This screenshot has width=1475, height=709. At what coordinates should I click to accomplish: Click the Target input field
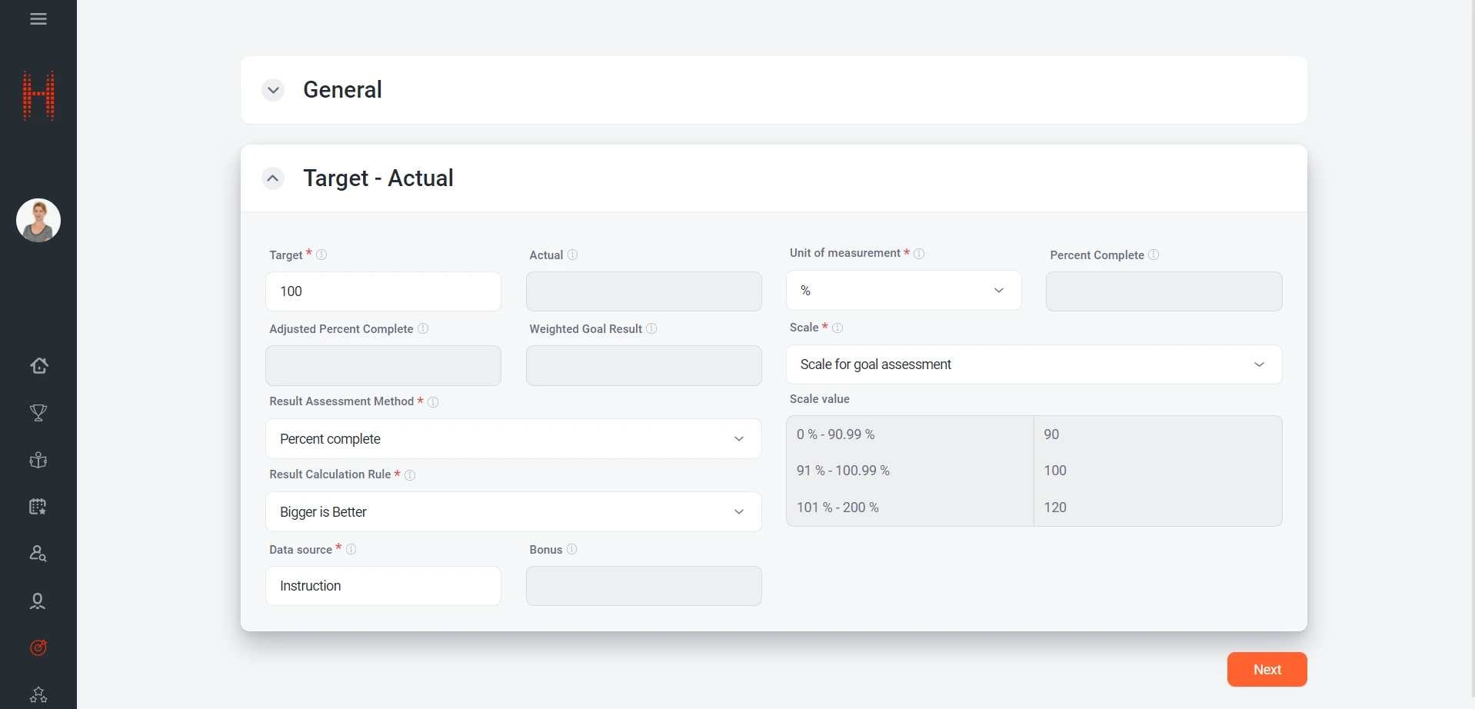pos(383,291)
